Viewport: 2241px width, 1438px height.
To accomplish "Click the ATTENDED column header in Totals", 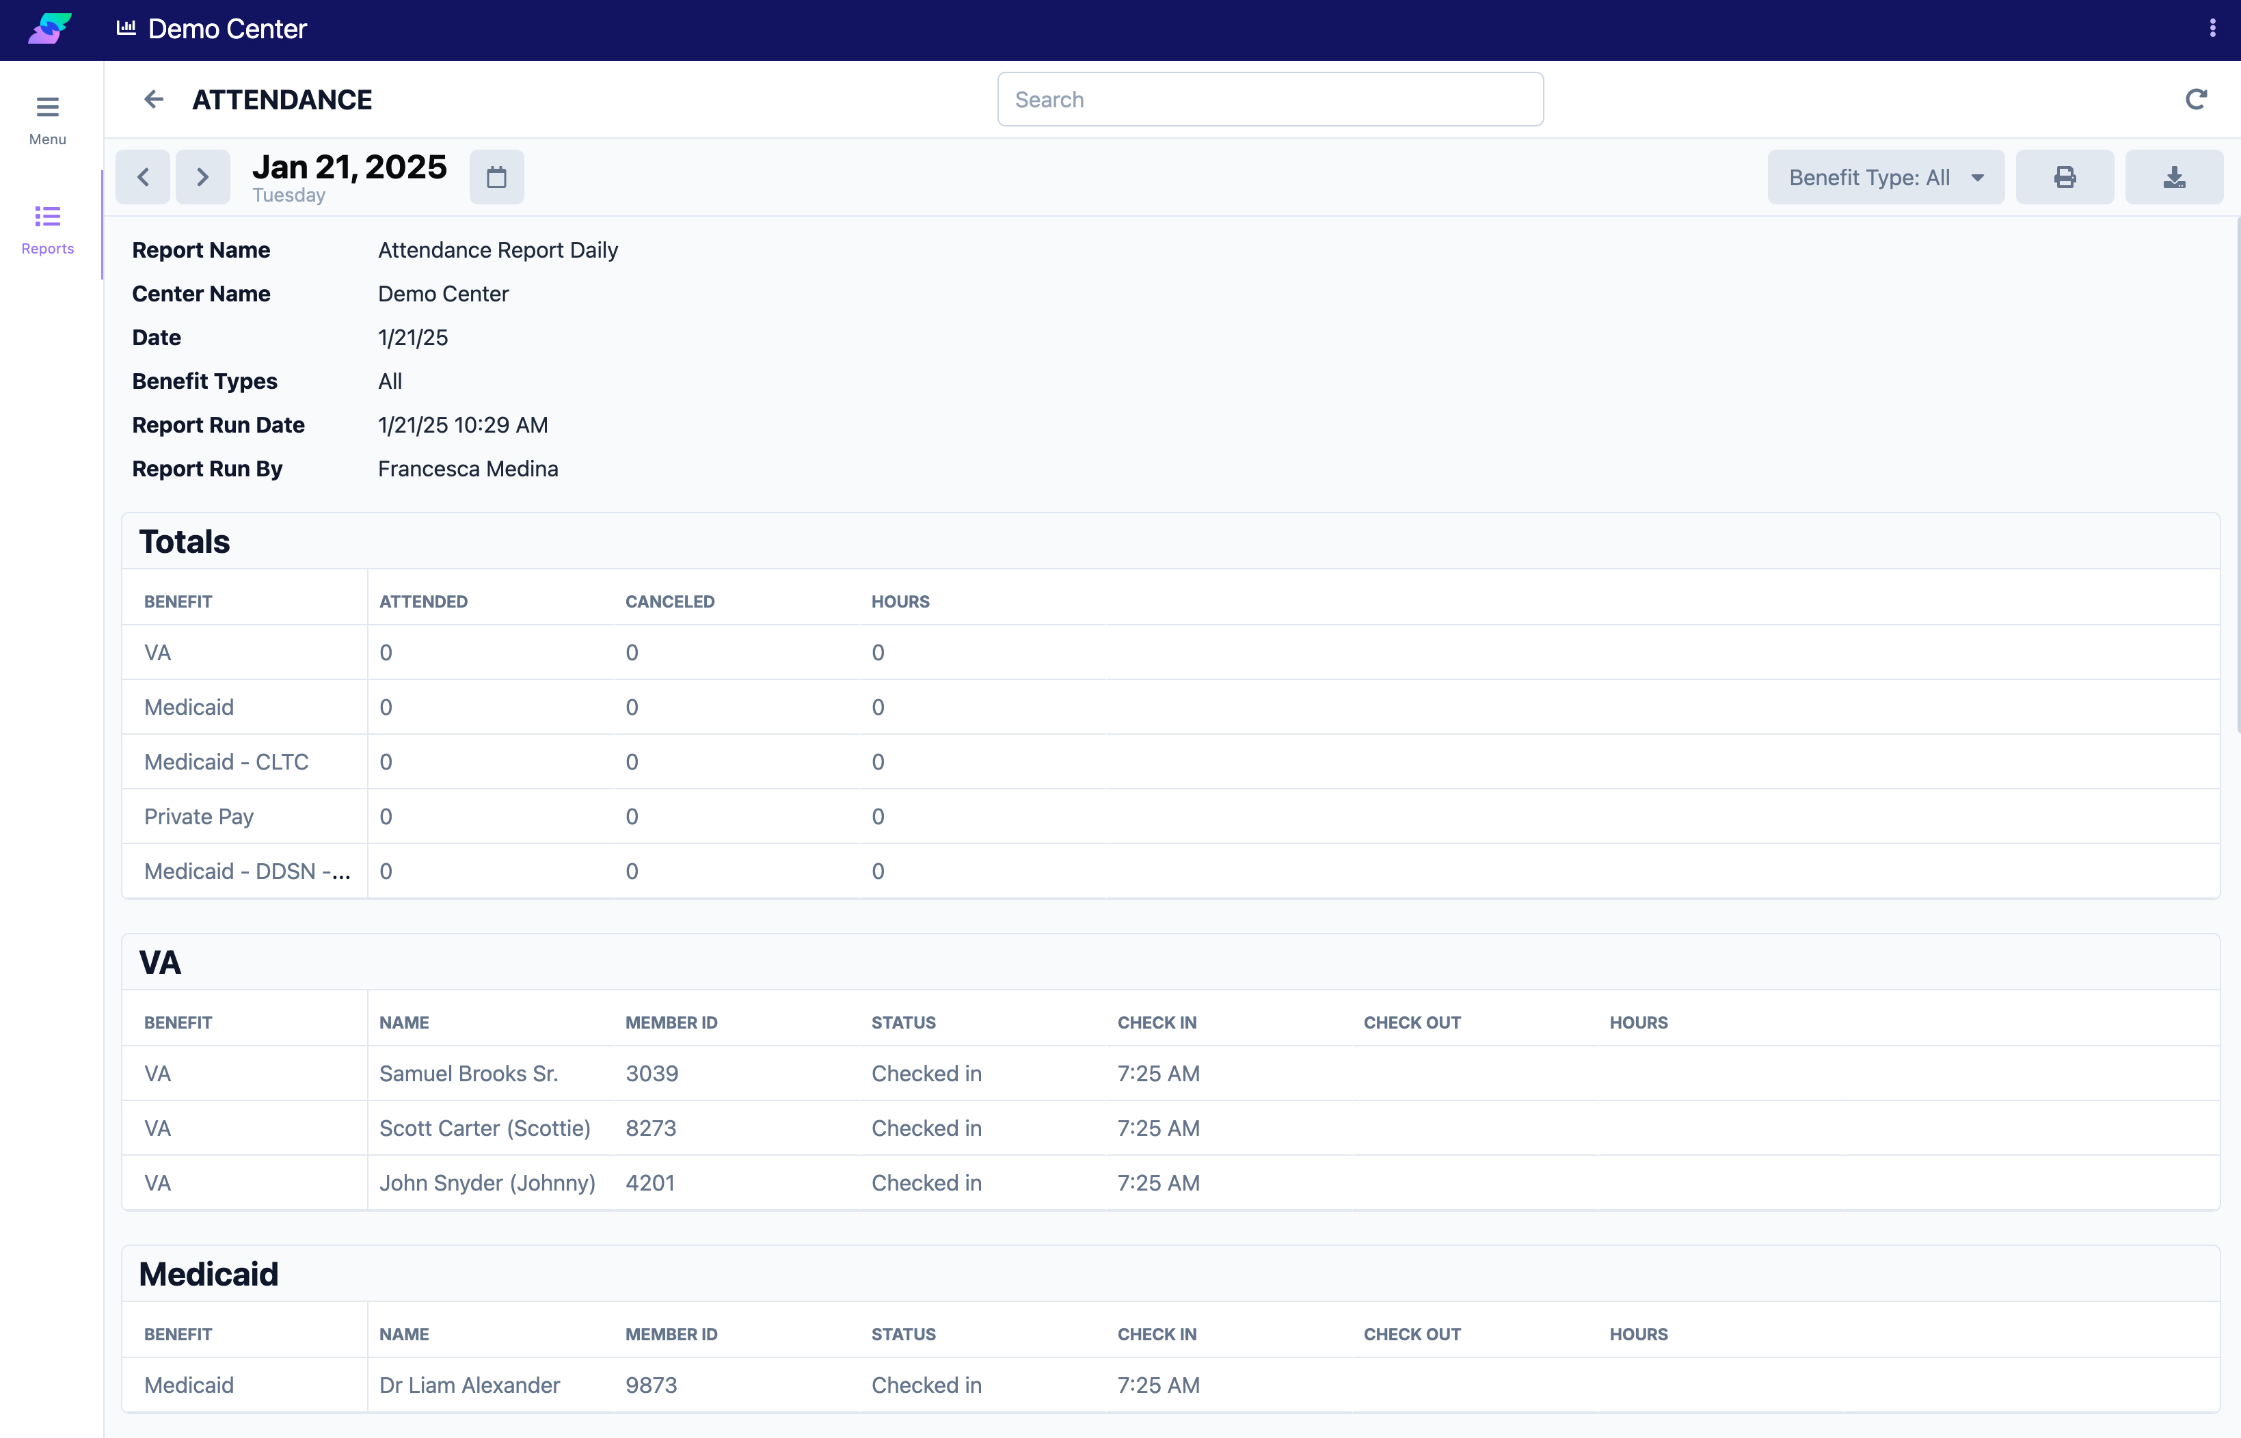I will click(423, 601).
